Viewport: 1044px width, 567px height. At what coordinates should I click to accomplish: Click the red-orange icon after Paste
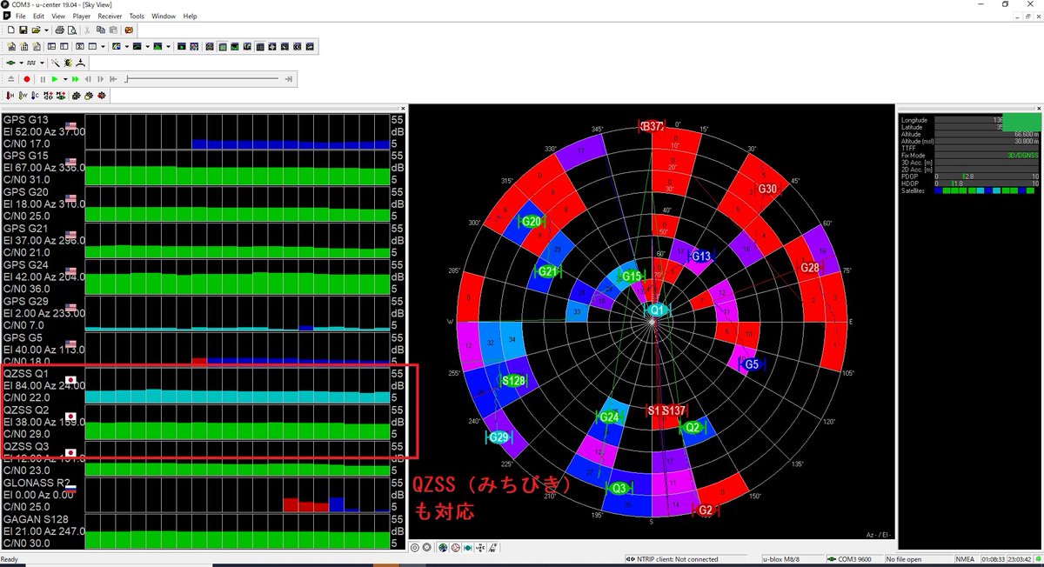[129, 30]
